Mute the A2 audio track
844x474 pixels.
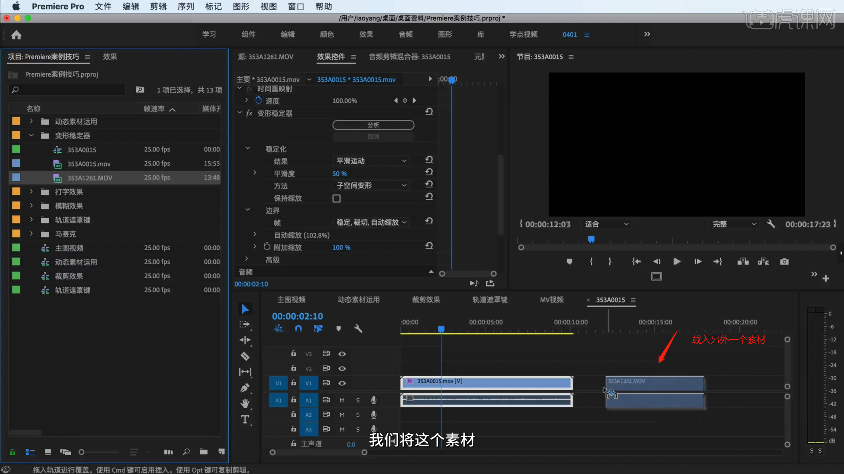342,414
